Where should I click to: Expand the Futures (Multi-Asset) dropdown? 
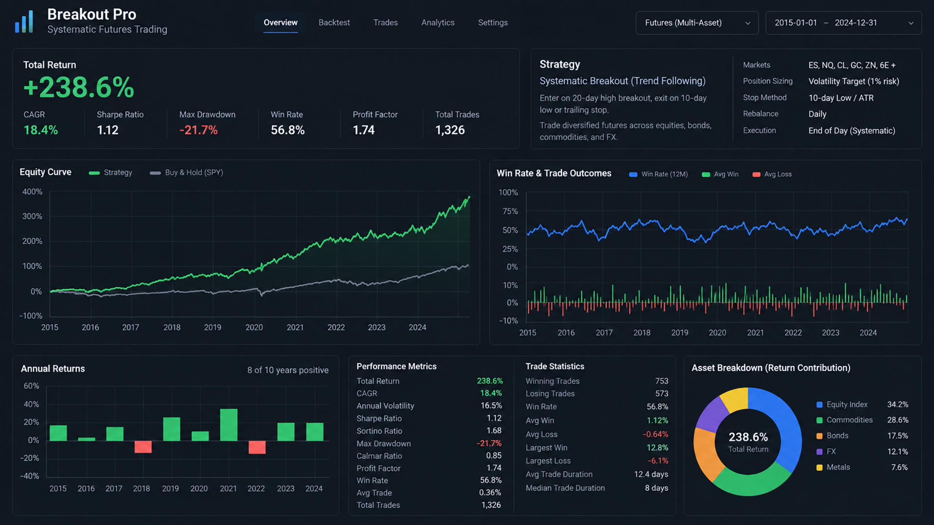pos(697,23)
